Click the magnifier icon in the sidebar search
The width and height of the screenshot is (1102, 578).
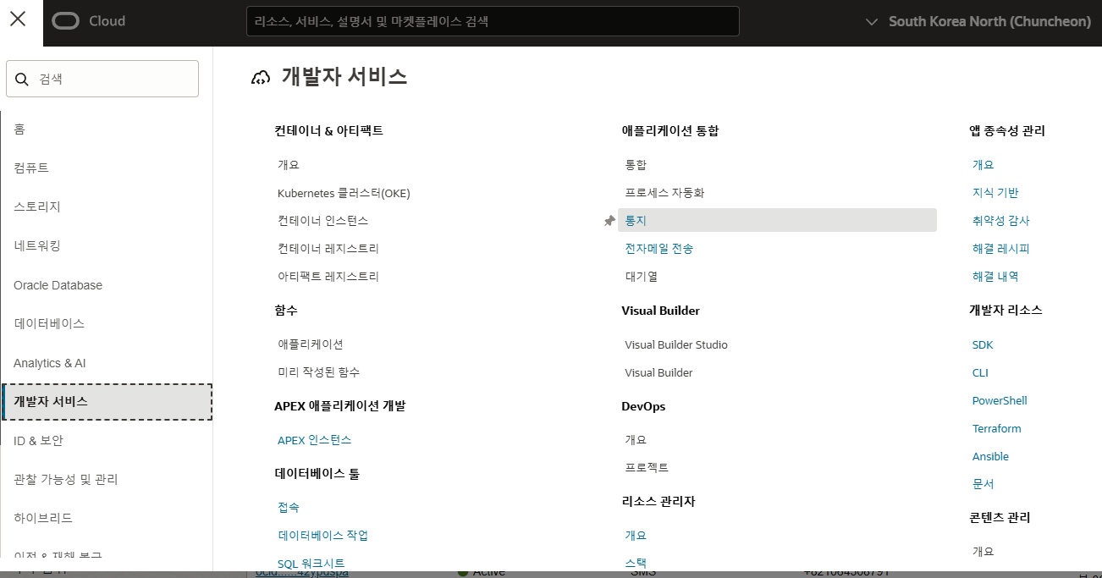[23, 79]
